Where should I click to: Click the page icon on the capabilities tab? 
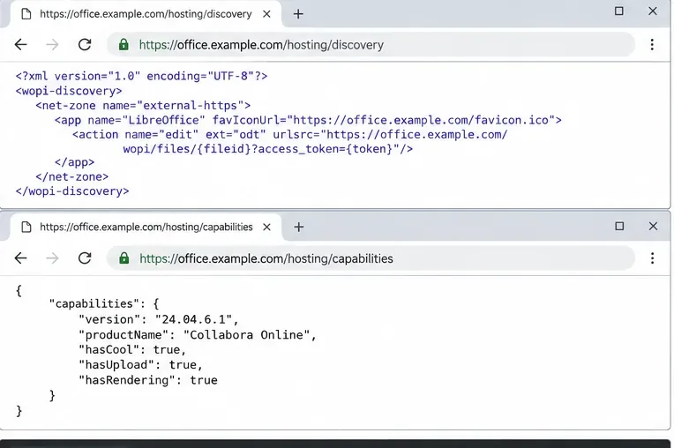[x=26, y=227]
